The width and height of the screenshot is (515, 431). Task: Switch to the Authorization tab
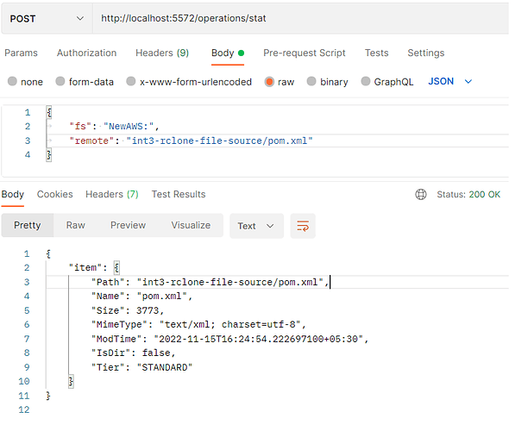[86, 53]
